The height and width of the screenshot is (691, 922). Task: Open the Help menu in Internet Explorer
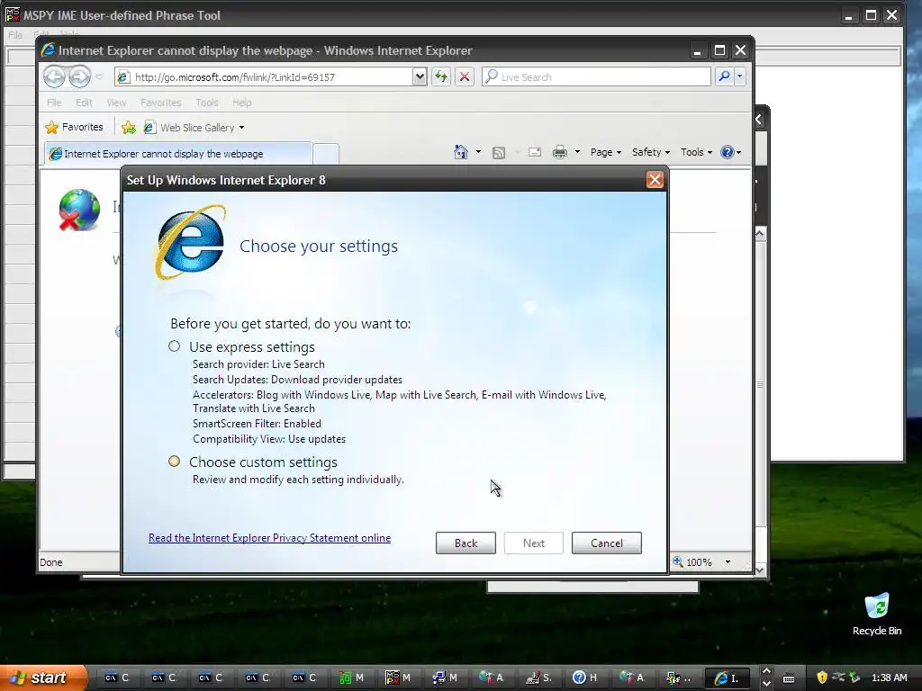241,103
